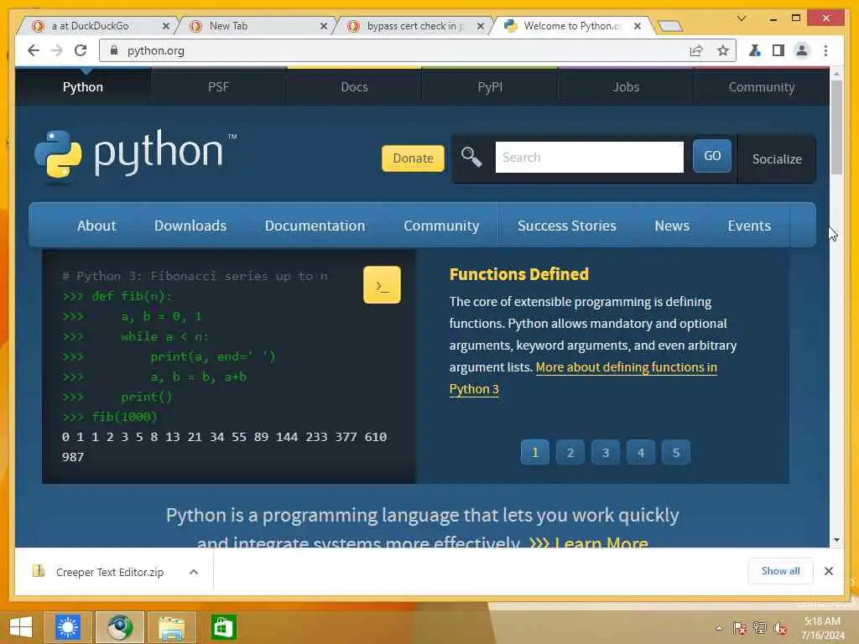Open the Windows Start button
The image size is (859, 644).
coord(21,627)
